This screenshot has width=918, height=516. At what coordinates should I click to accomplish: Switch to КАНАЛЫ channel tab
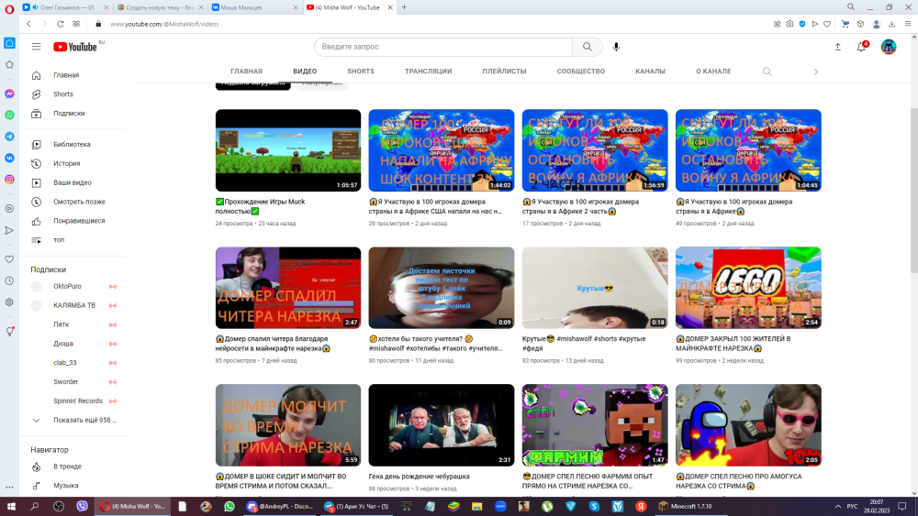650,71
